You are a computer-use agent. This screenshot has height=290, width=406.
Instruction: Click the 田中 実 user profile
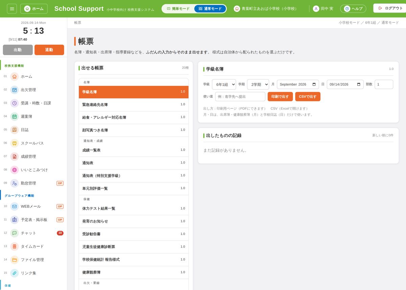[323, 9]
